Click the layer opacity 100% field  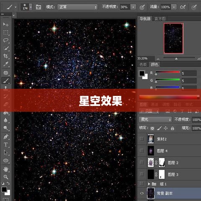tap(196, 120)
